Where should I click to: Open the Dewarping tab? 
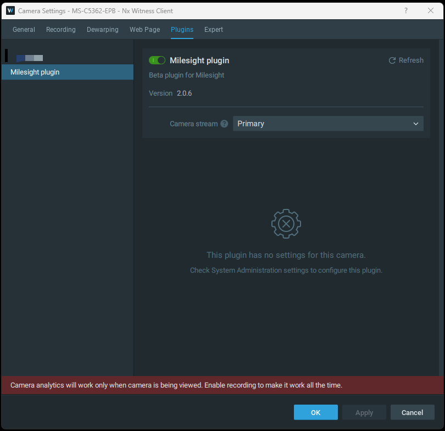(102, 30)
